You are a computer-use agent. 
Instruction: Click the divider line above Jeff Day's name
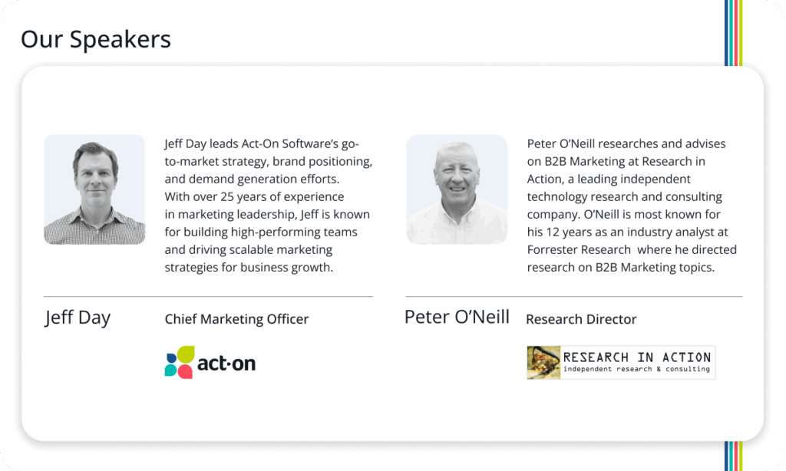[208, 296]
